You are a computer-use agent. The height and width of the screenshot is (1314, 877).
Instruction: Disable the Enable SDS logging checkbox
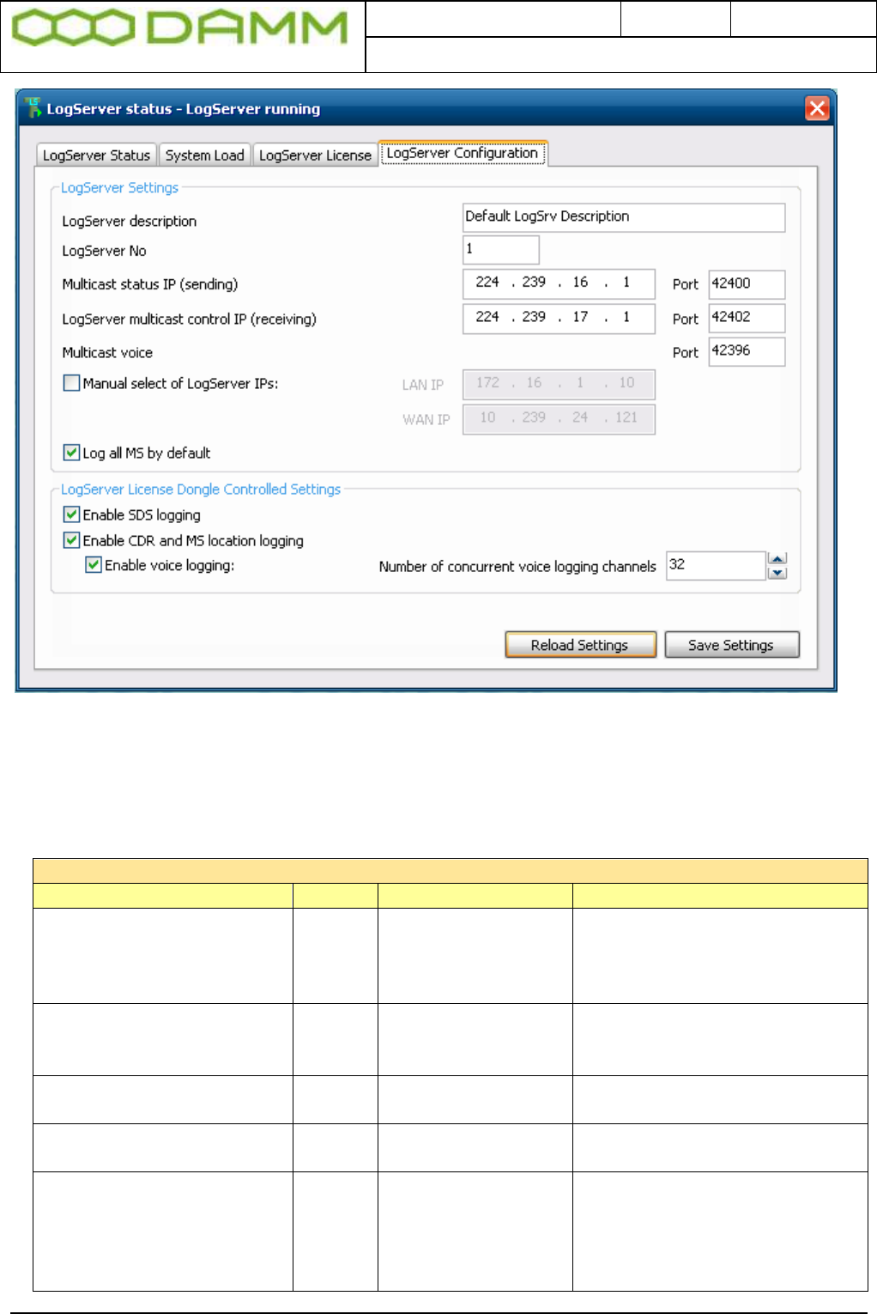(72, 514)
